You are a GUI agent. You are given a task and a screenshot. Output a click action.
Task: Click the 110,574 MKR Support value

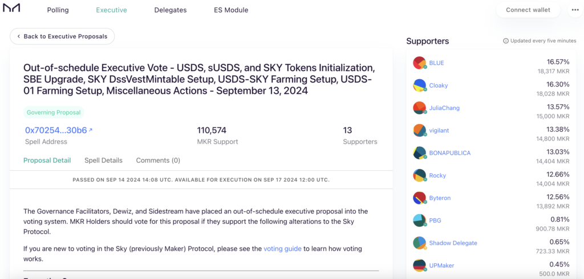pyautogui.click(x=212, y=130)
